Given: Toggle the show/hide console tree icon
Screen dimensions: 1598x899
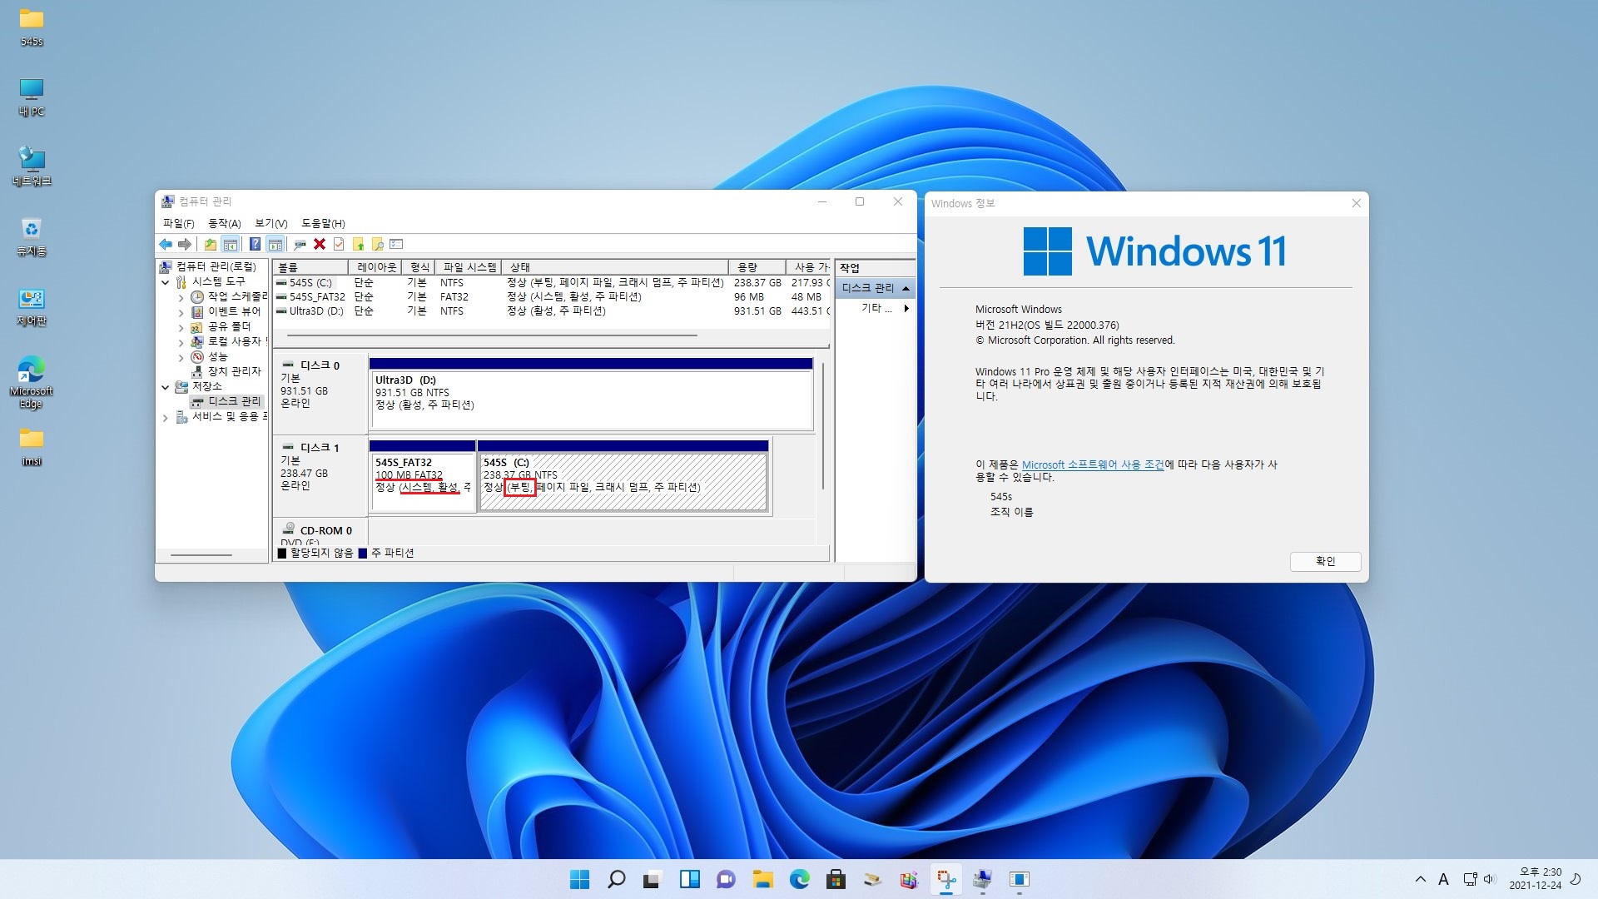Looking at the screenshot, I should tap(231, 244).
